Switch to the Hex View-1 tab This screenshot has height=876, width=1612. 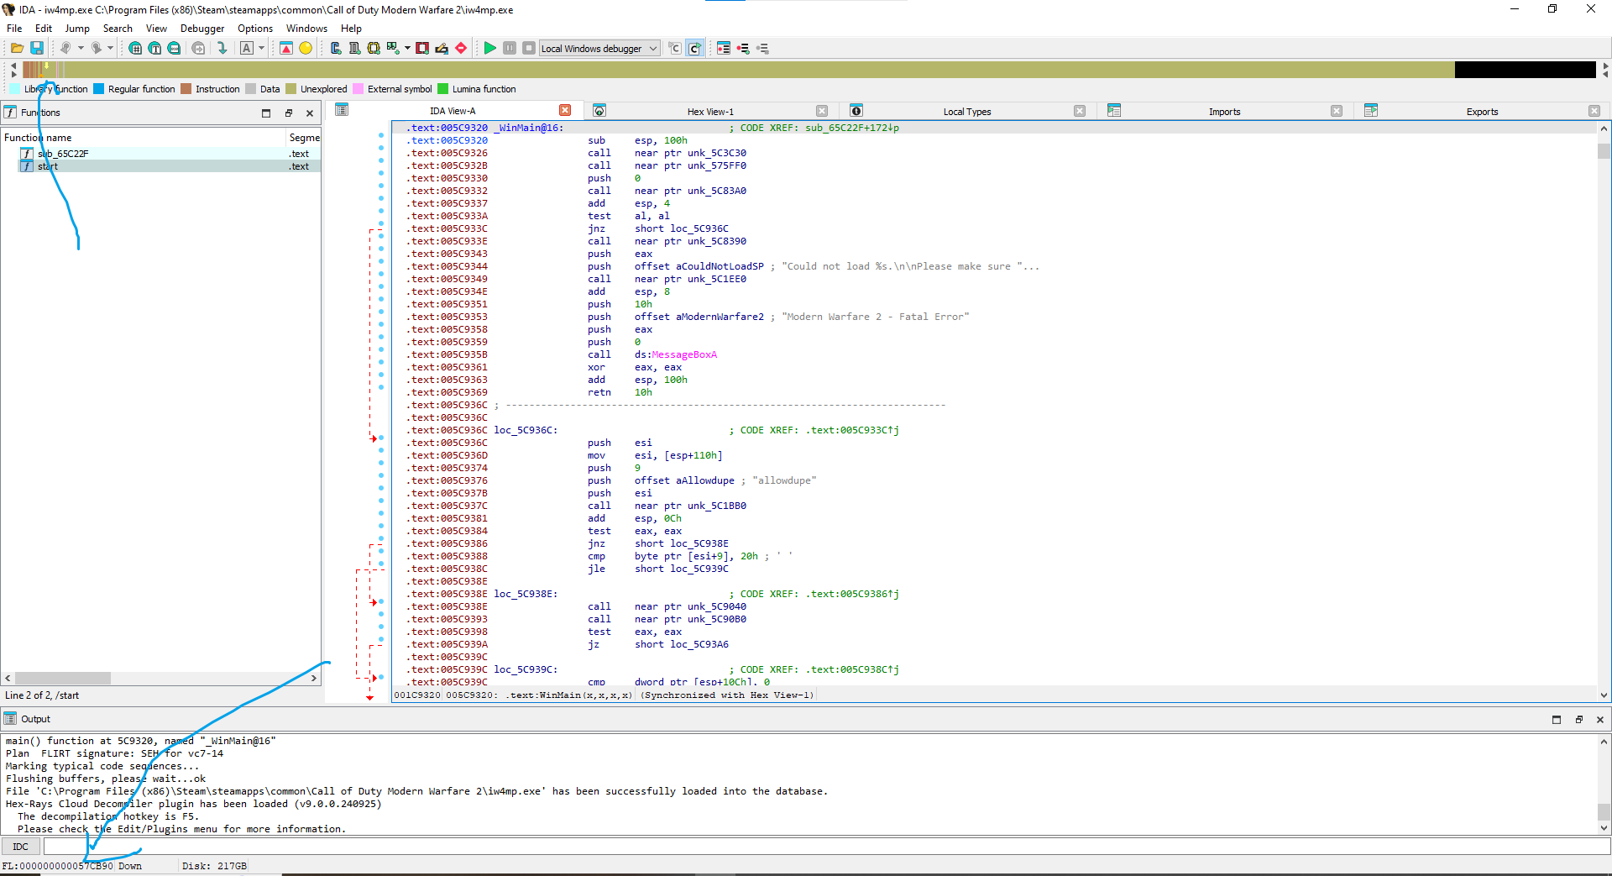coord(710,111)
